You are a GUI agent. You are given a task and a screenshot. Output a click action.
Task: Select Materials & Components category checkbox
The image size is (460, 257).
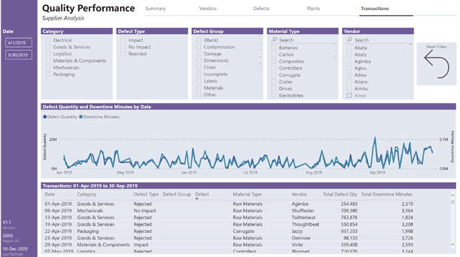48,61
